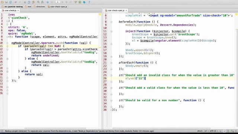Select directives folder breadcrumb
Image resolution: width=238 pixels, height=134 pixels.
[x=39, y=7]
